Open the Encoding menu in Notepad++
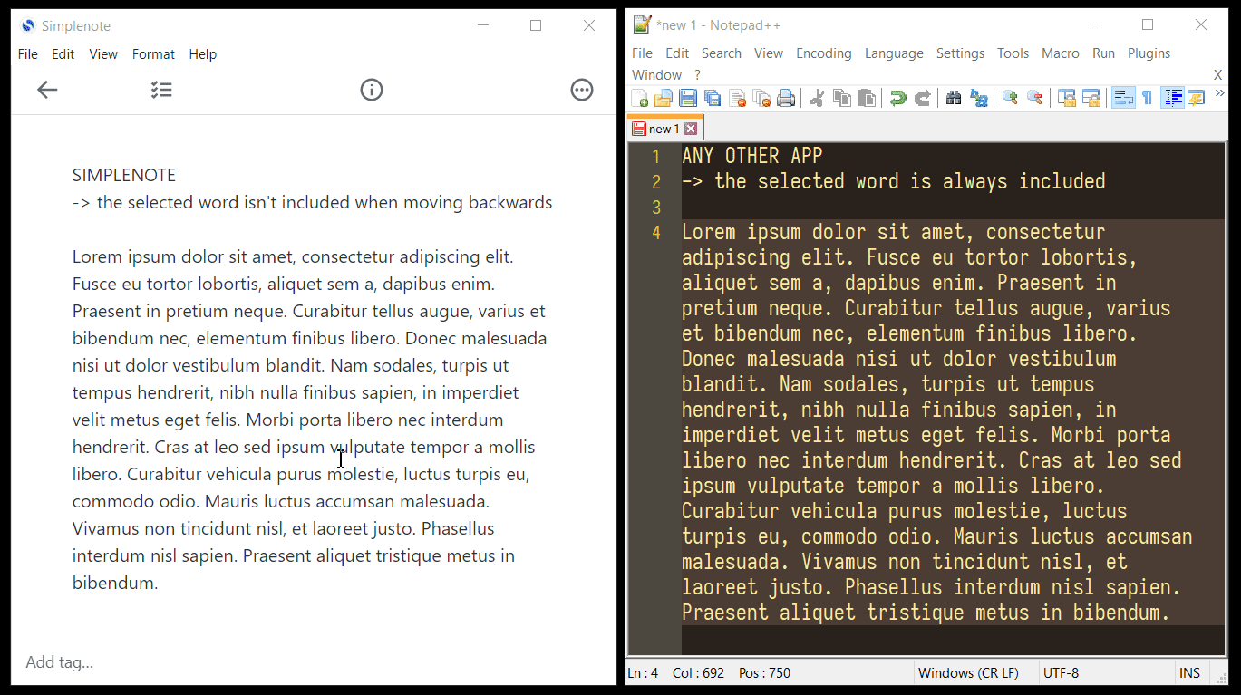1241x695 pixels. point(824,53)
